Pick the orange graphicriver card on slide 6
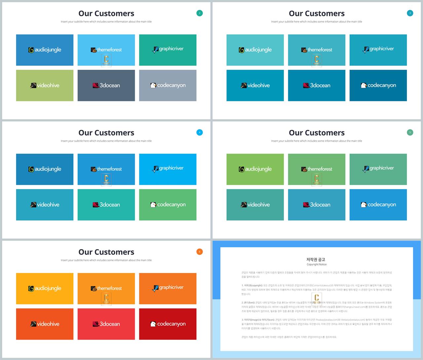 tap(168, 289)
